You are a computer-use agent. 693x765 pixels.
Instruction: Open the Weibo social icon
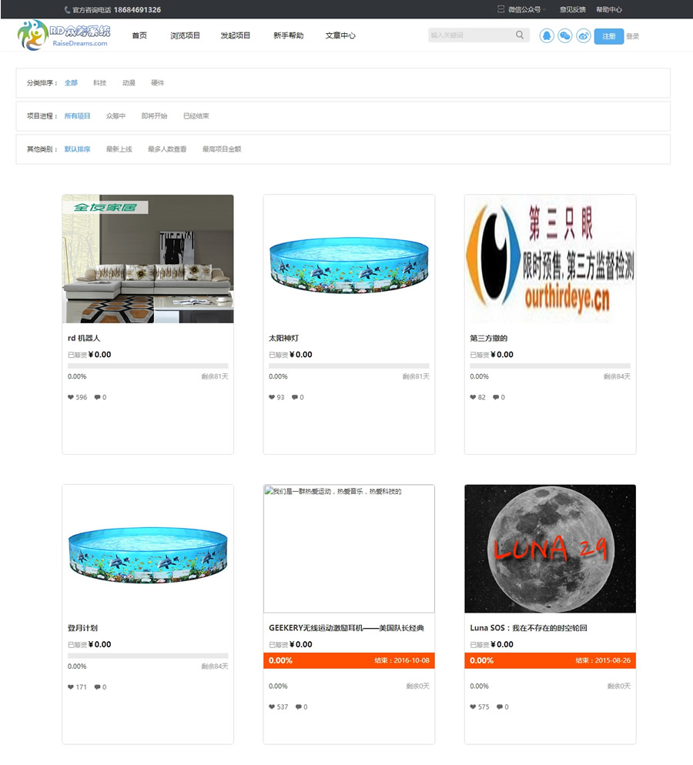point(584,35)
